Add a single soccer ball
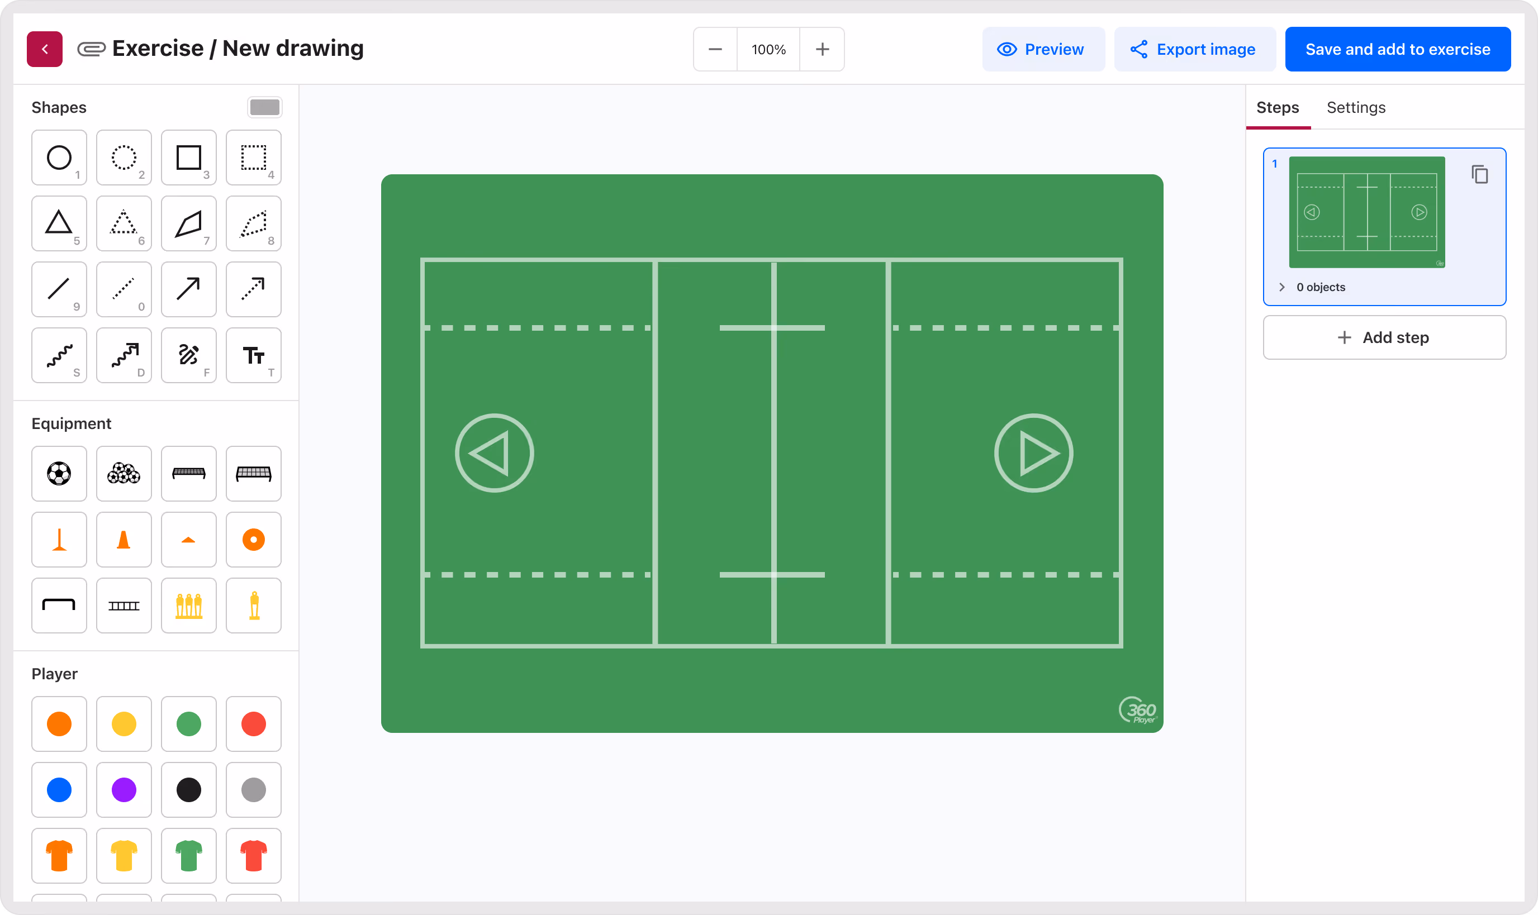Viewport: 1538px width, 915px height. pos(59,474)
